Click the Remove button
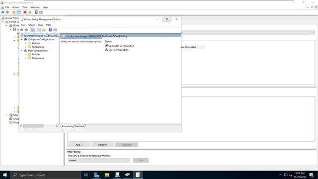 tap(103, 145)
